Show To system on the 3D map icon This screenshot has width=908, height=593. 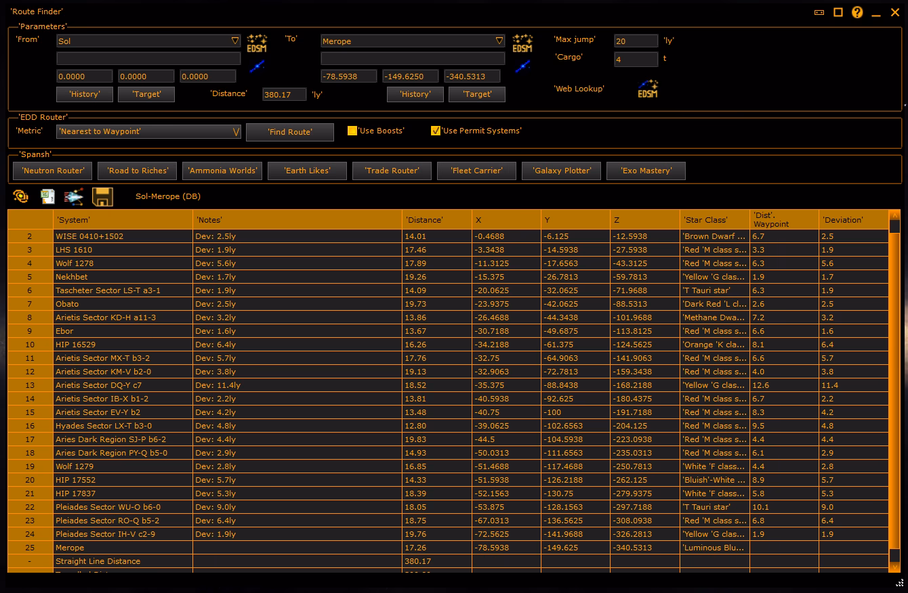522,66
